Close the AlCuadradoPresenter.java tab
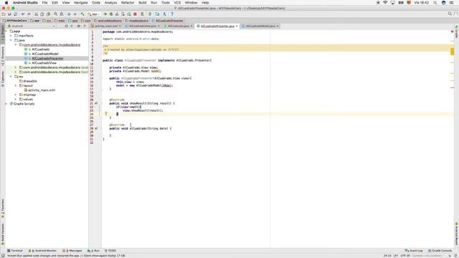This screenshot has height=258, width=459. tap(237, 26)
